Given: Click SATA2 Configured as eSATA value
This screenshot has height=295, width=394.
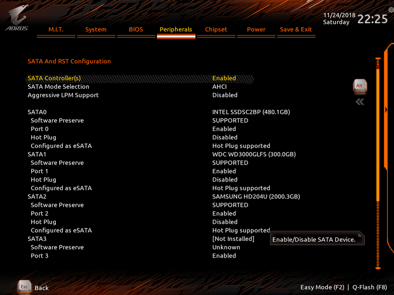Looking at the screenshot, I should click(241, 230).
